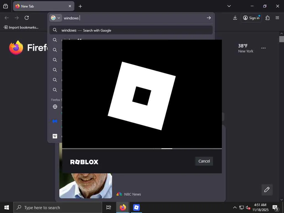
Task: Open Task View on the taskbar
Action: (108, 207)
